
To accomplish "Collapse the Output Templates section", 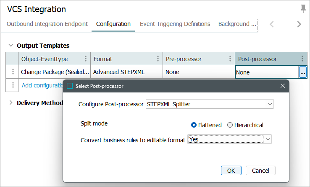I will (x=11, y=45).
